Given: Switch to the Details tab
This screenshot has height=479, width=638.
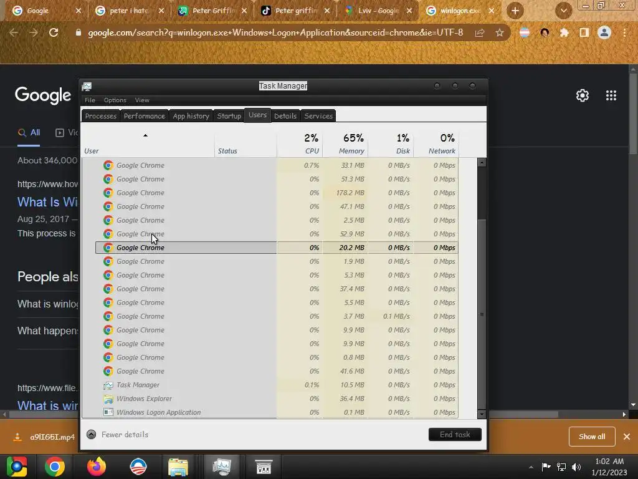Looking at the screenshot, I should coord(285,115).
